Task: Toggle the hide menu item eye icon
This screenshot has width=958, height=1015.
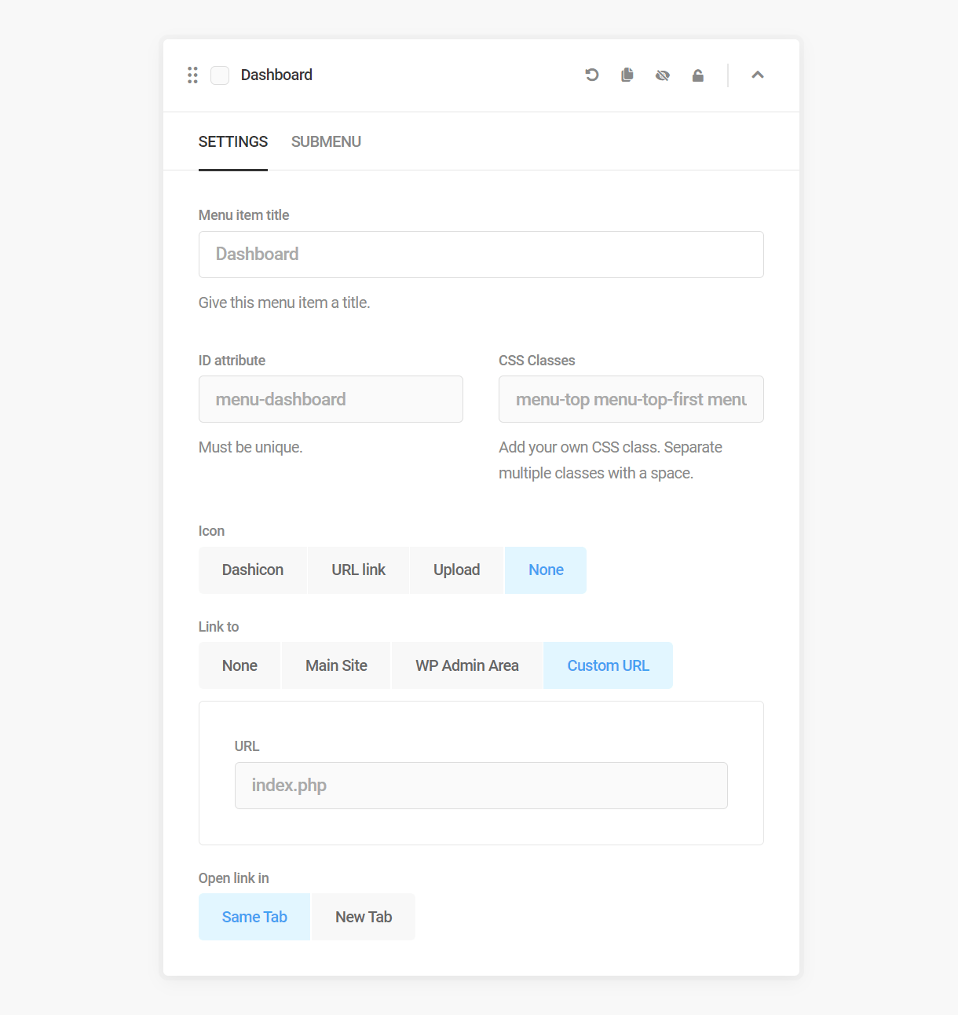Action: pyautogui.click(x=663, y=75)
